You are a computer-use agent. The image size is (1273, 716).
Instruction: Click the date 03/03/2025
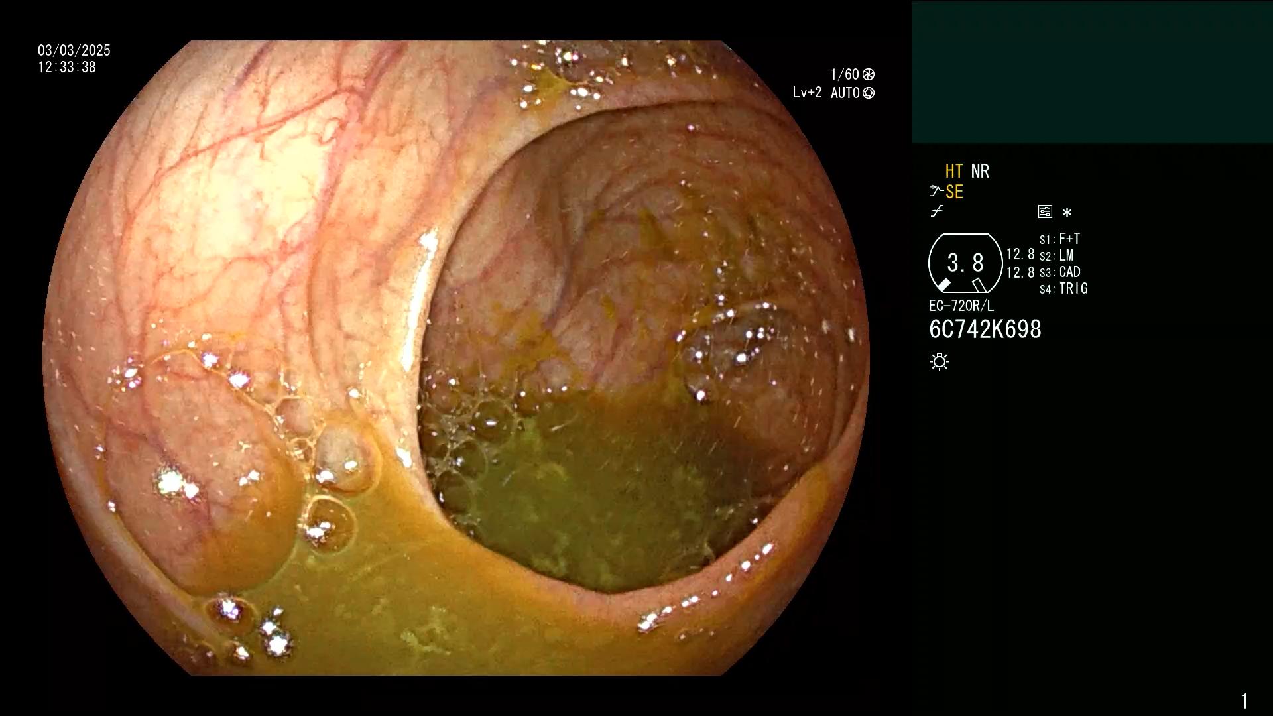pyautogui.click(x=74, y=51)
